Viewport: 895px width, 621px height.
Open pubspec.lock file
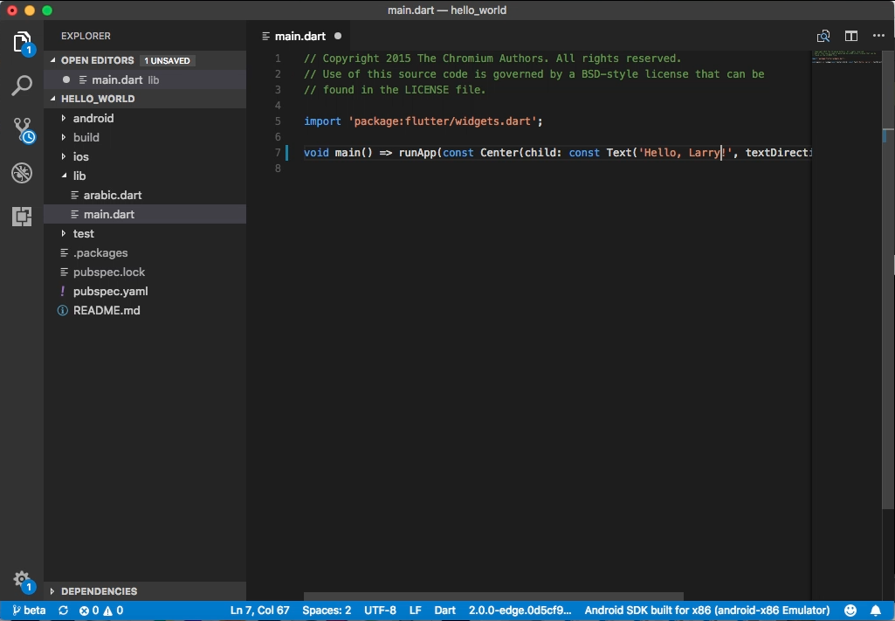click(145, 273)
